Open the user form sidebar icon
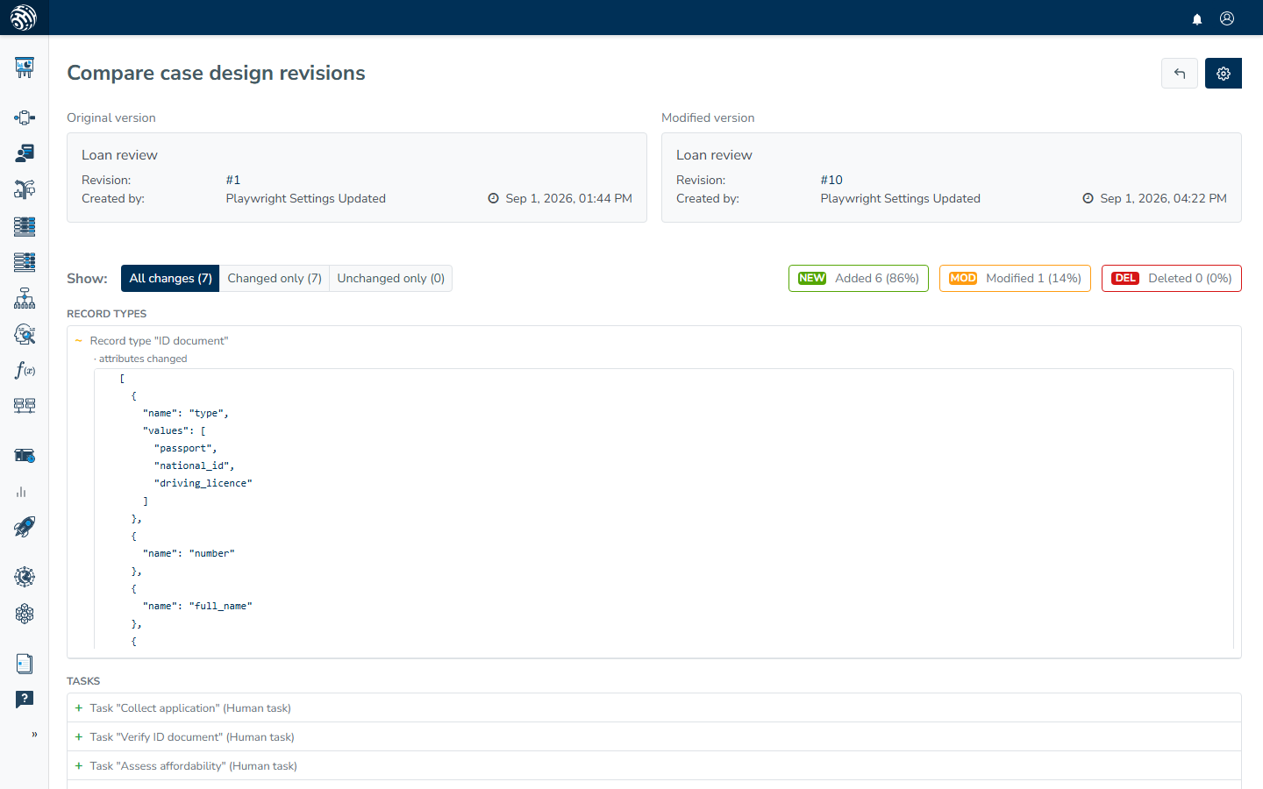This screenshot has width=1263, height=789. pos(25,153)
